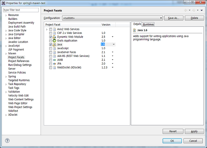
Task: Enable the Grails Application facet checkbox
Action: (x=51, y=41)
